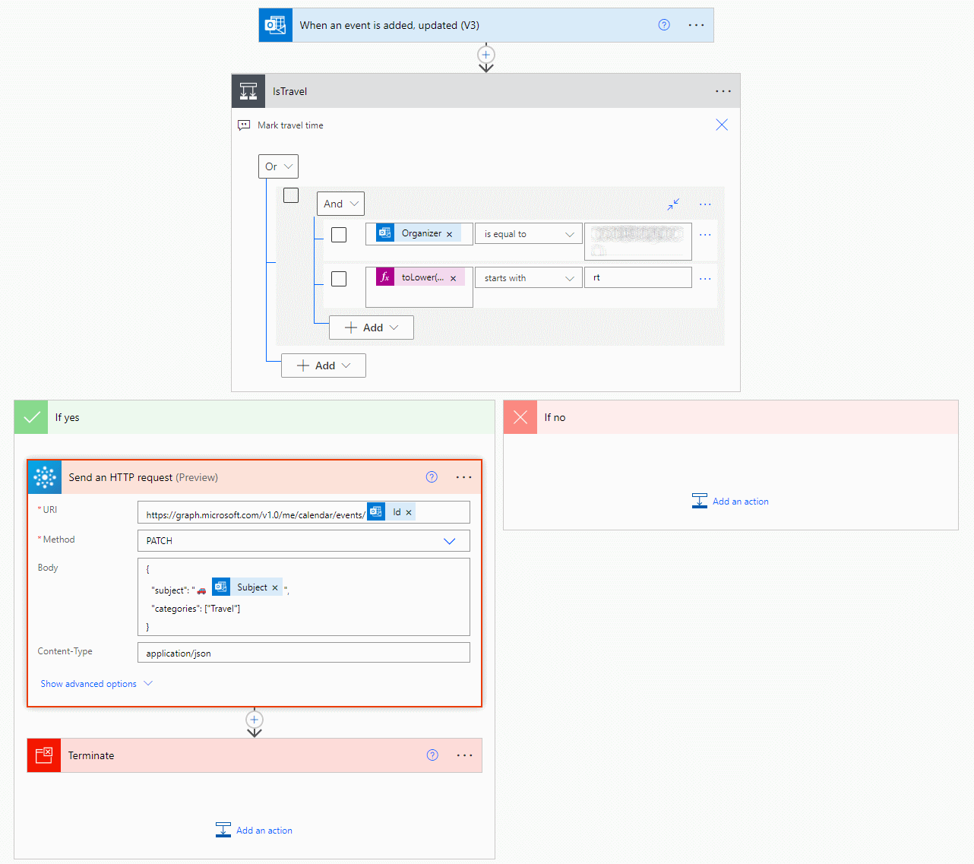
Task: Click the IsTravel condition icon
Action: pyautogui.click(x=248, y=91)
